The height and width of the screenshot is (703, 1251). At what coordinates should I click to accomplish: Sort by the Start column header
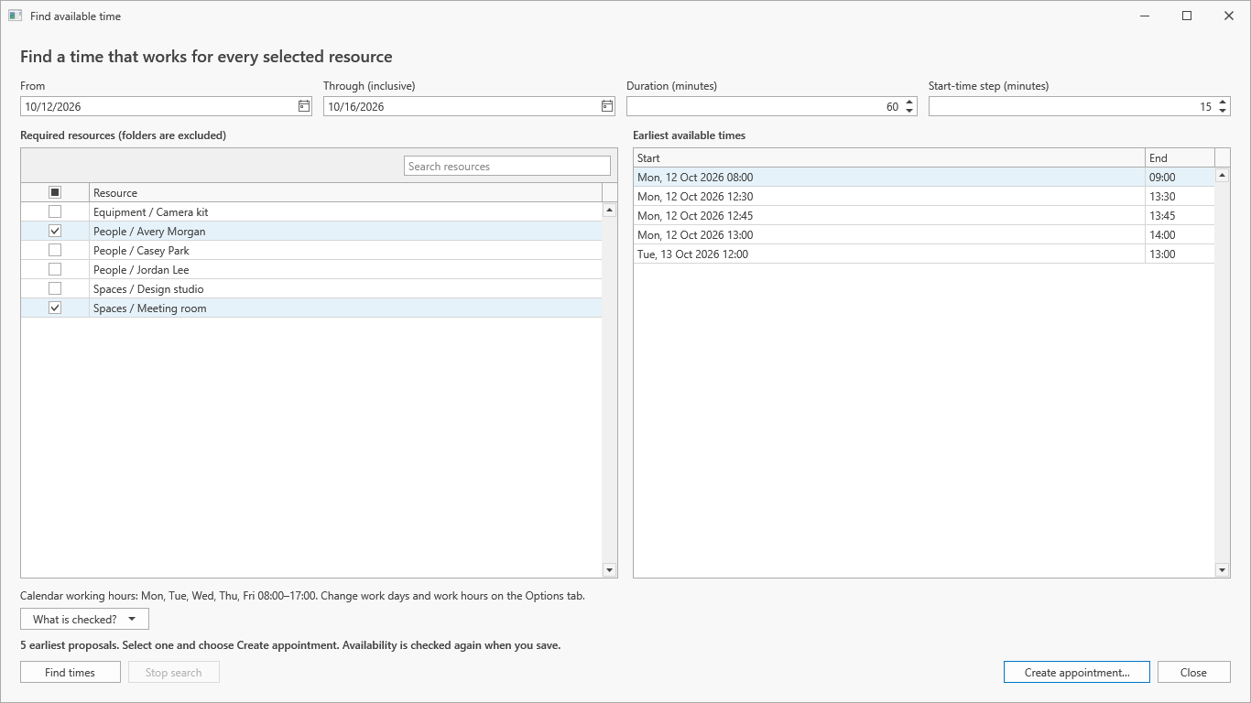click(x=889, y=157)
